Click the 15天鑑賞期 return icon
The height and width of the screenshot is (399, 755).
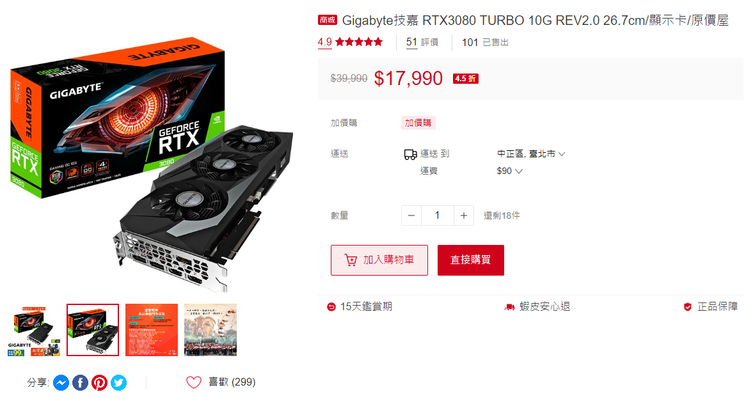coord(331,306)
